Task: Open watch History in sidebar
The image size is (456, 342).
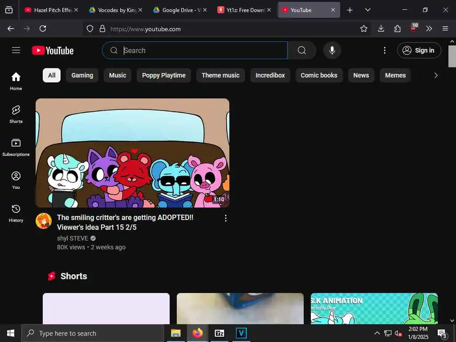Action: point(16,213)
